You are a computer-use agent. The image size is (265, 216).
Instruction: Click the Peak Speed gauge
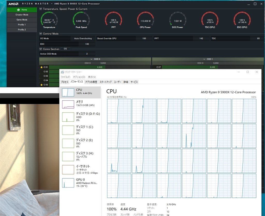click(x=81, y=20)
